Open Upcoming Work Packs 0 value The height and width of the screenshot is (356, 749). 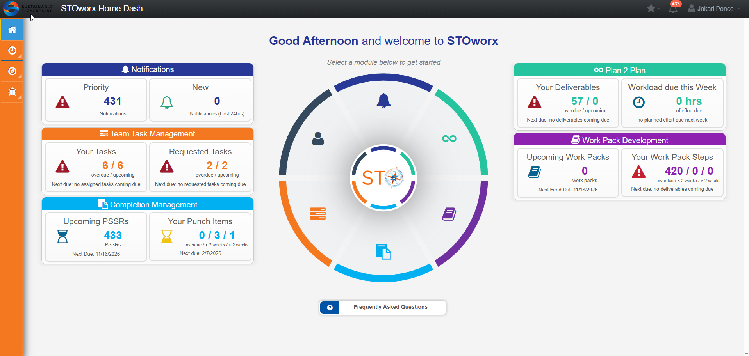click(585, 171)
